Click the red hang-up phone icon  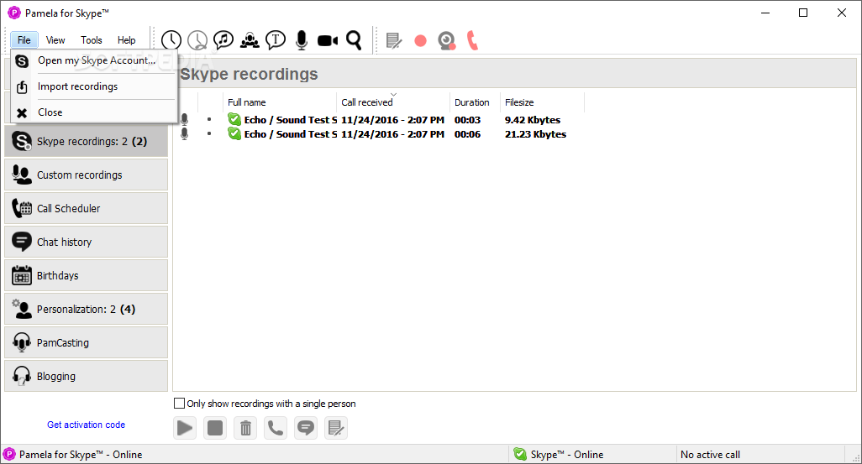472,40
